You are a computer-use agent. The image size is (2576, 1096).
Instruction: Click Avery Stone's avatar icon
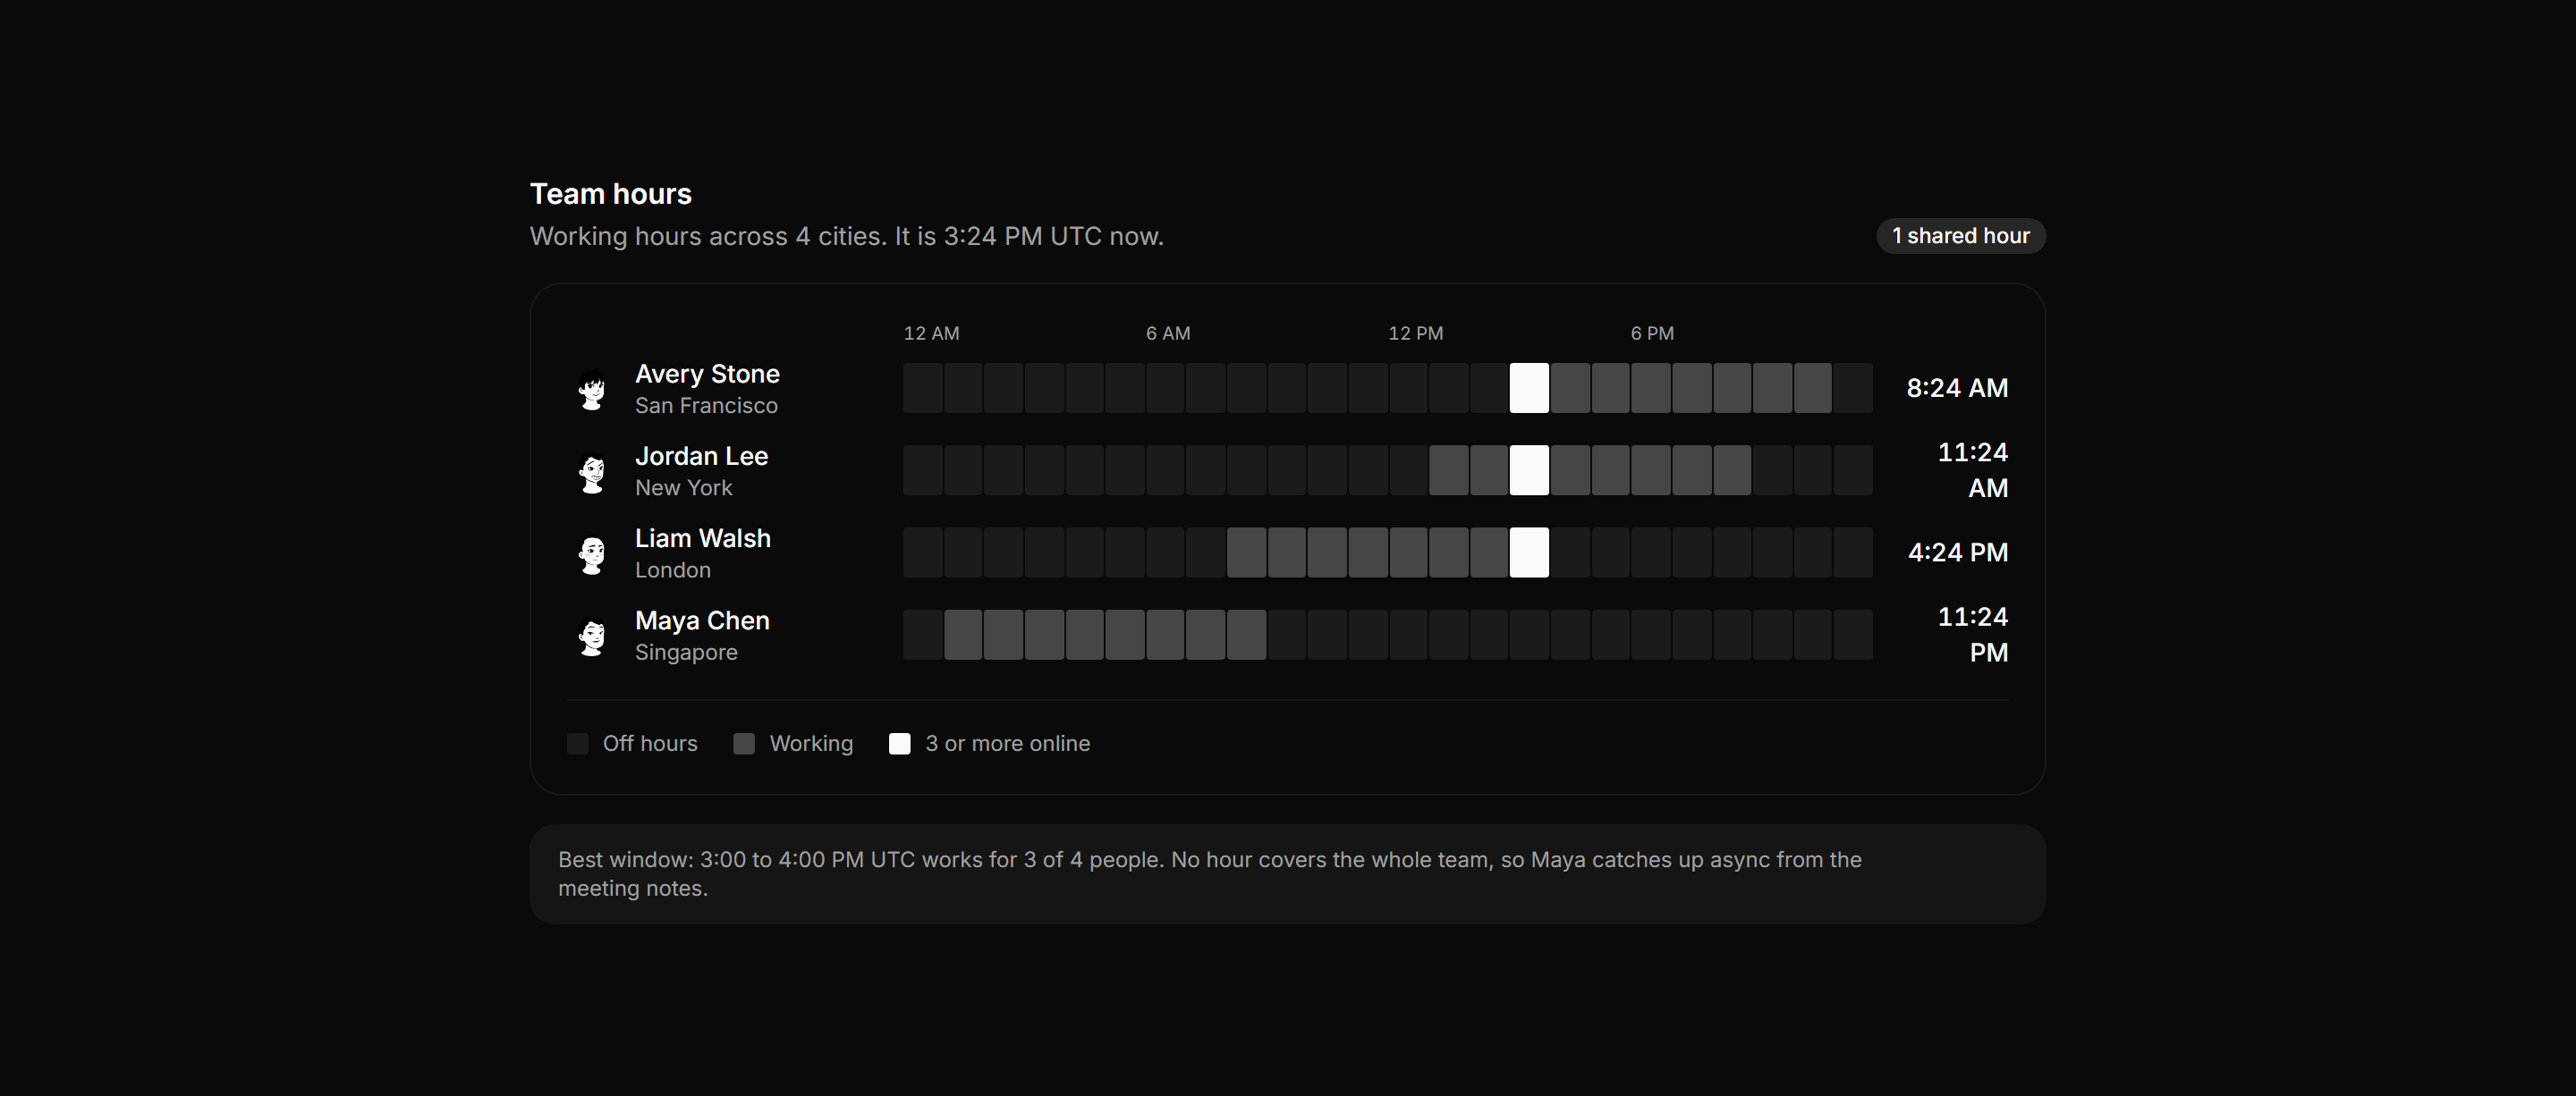(592, 389)
